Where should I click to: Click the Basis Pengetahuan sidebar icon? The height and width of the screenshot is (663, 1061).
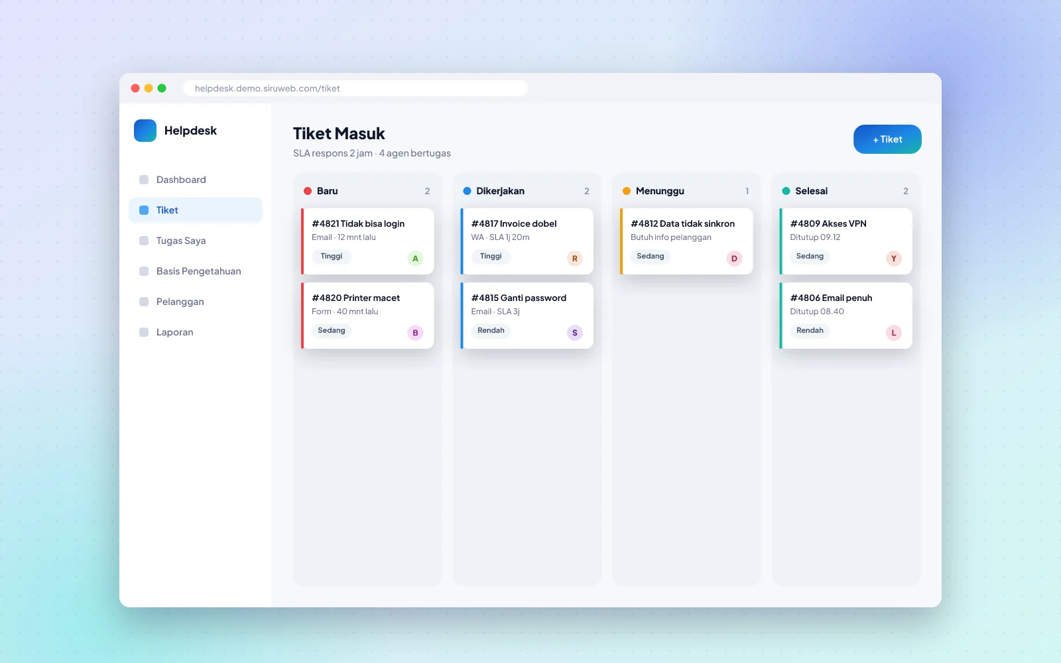click(x=144, y=271)
